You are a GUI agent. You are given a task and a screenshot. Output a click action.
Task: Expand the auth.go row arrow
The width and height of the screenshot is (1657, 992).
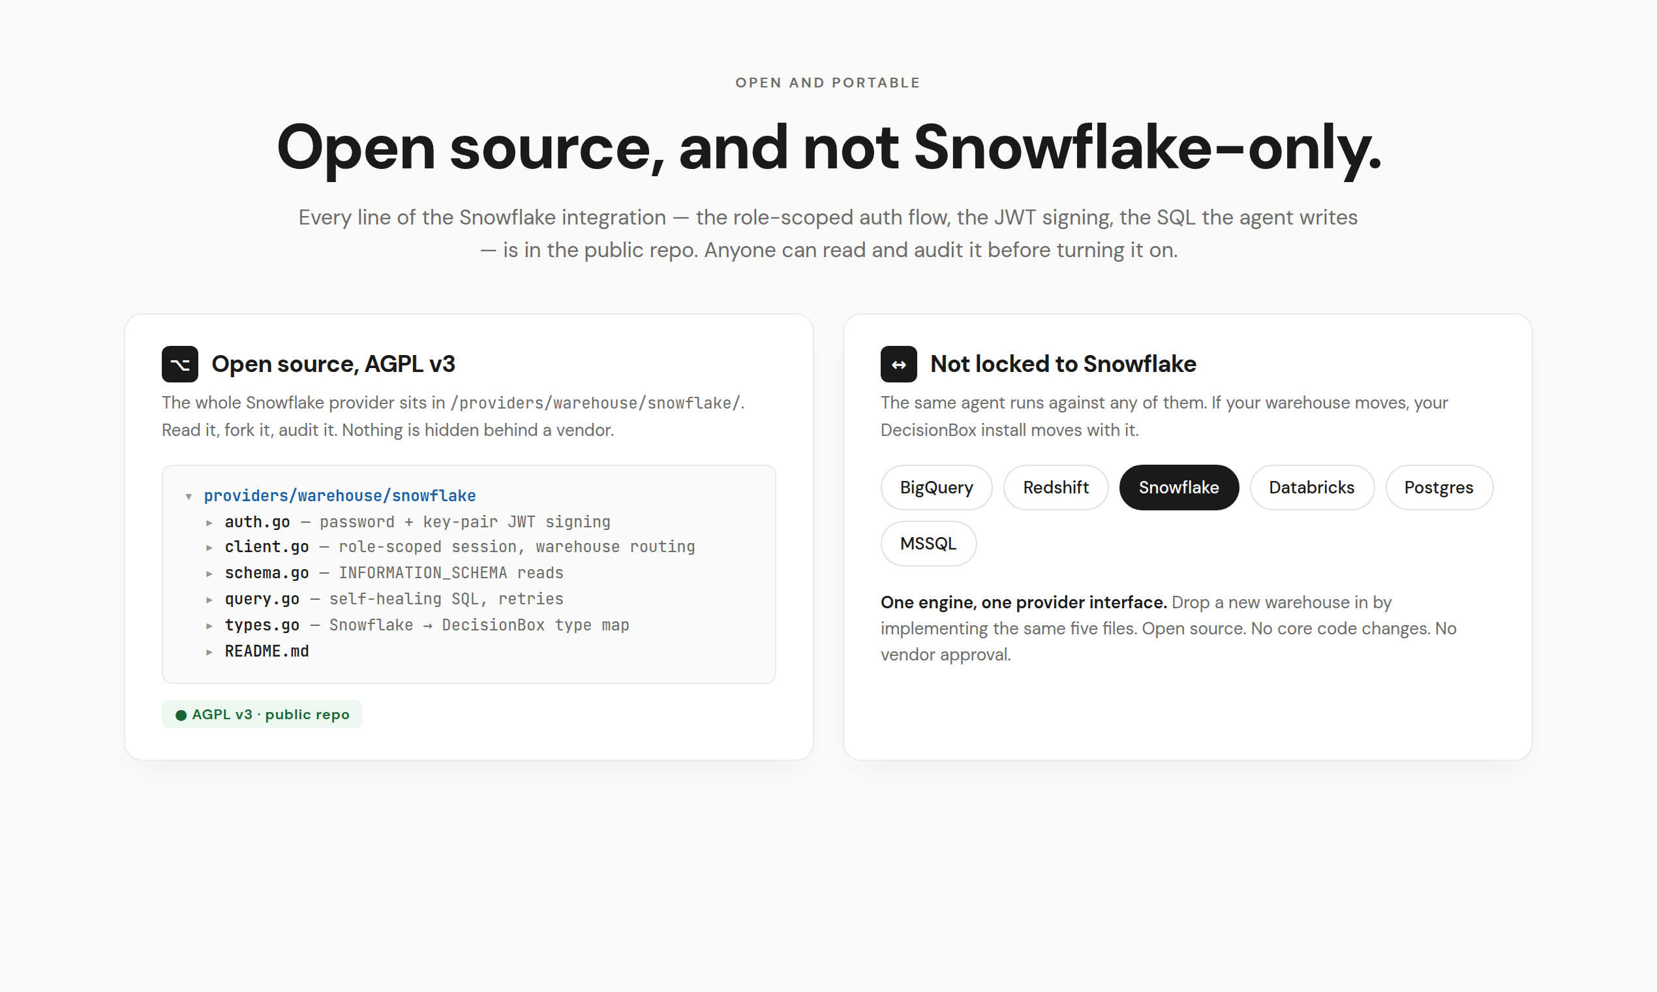pyautogui.click(x=209, y=523)
